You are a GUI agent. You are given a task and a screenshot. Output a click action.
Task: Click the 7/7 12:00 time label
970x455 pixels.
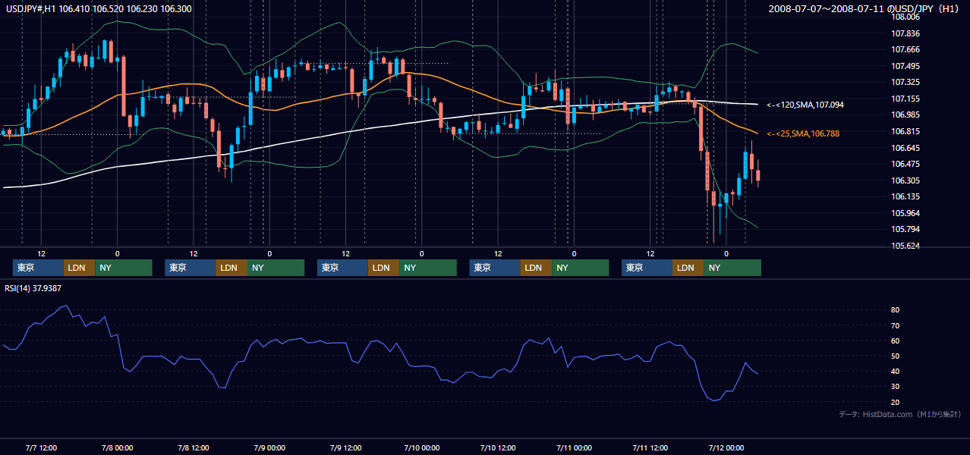pos(41,447)
